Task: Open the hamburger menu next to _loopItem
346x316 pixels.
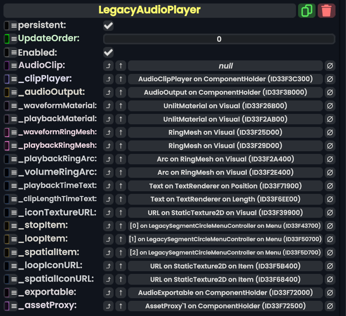Action: pos(14,239)
